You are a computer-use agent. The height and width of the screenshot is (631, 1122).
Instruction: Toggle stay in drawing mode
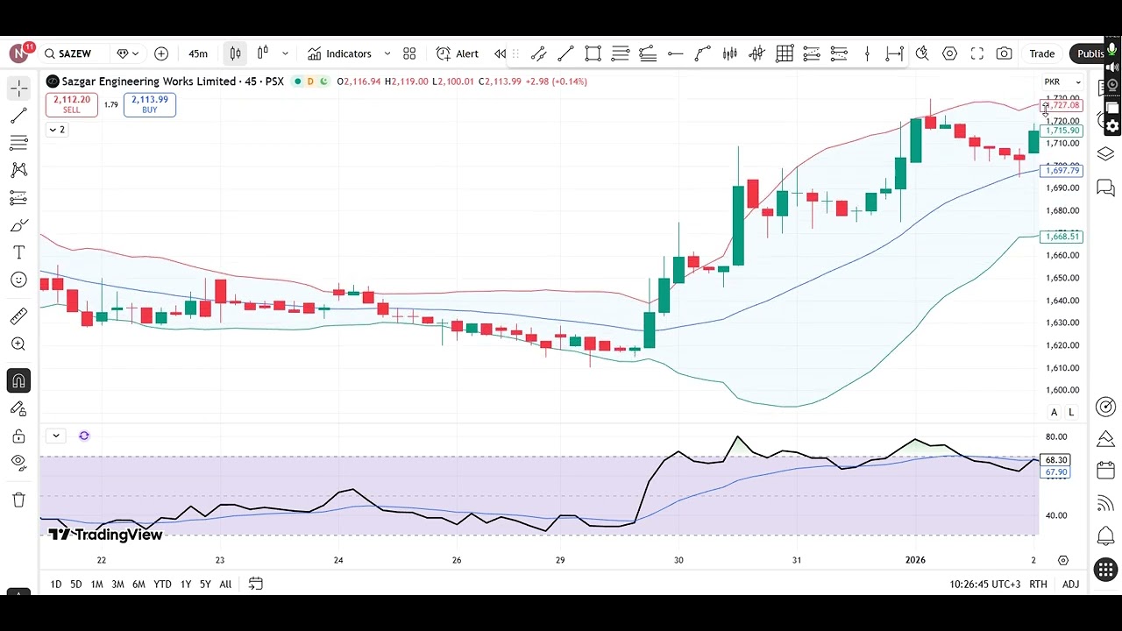pyautogui.click(x=18, y=408)
